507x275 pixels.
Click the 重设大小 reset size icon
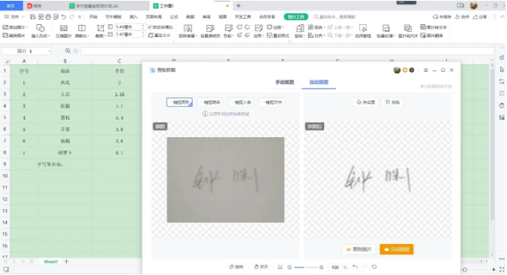(159, 36)
